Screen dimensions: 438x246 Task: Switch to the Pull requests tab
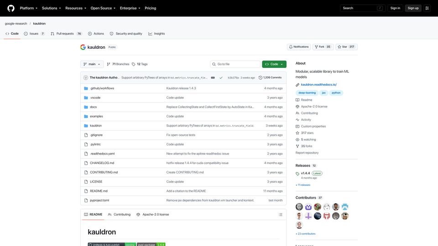[66, 33]
